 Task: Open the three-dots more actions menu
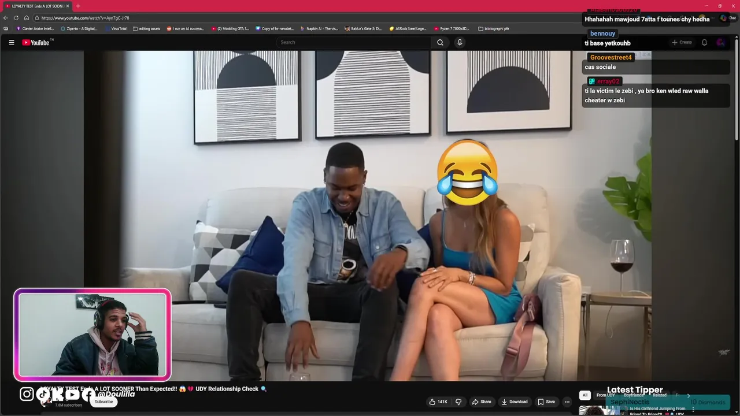coord(567,402)
